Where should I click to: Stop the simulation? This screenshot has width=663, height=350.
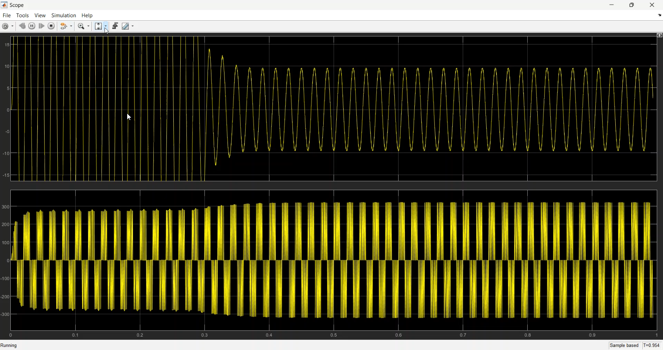click(51, 26)
